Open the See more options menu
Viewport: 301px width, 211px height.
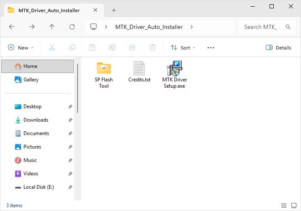click(x=211, y=48)
